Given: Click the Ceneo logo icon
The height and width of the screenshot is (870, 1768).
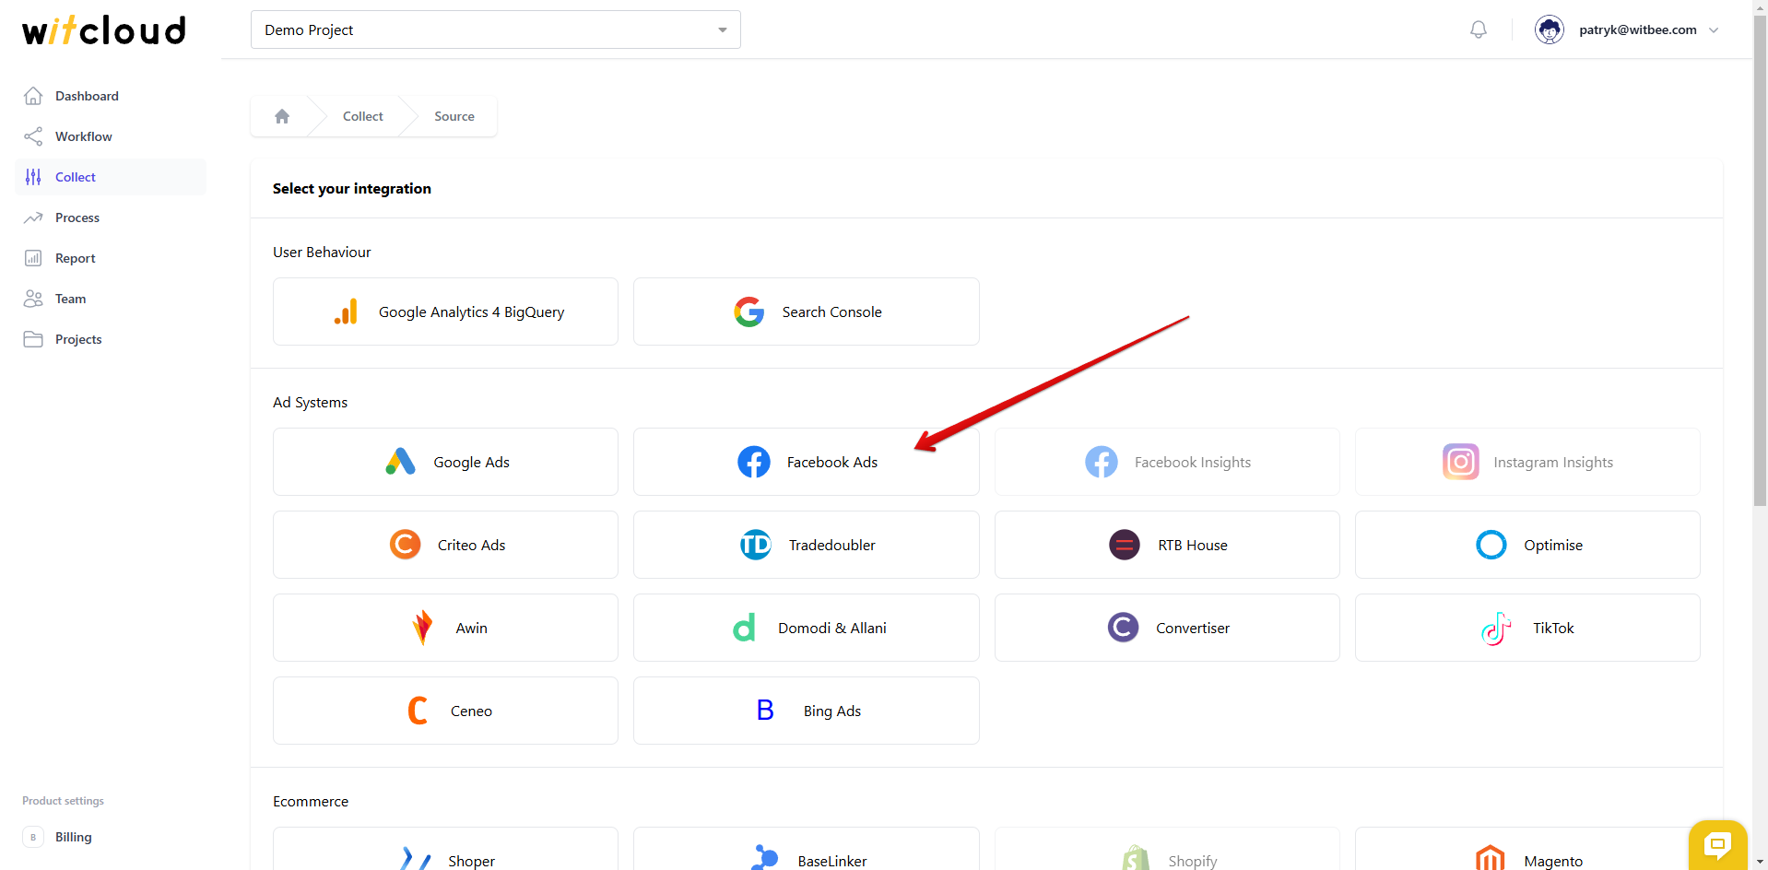Looking at the screenshot, I should [x=418, y=711].
